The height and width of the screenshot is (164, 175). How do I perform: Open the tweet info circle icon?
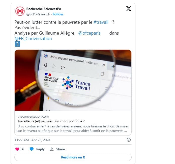tap(129, 140)
